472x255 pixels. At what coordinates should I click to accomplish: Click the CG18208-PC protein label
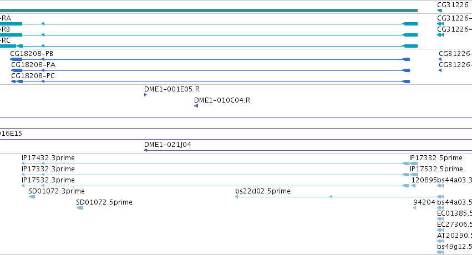[33, 76]
